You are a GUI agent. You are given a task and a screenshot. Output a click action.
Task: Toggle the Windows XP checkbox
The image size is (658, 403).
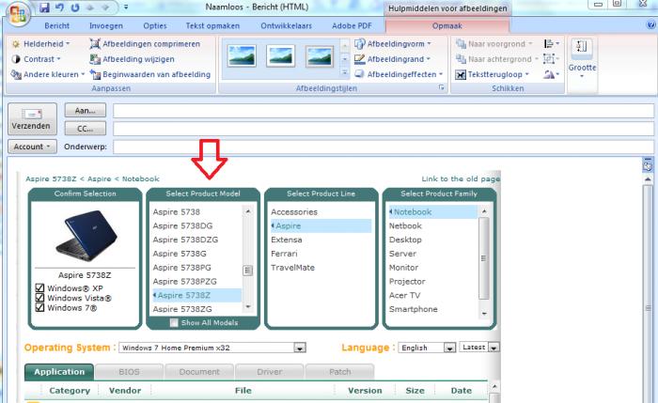[39, 288]
